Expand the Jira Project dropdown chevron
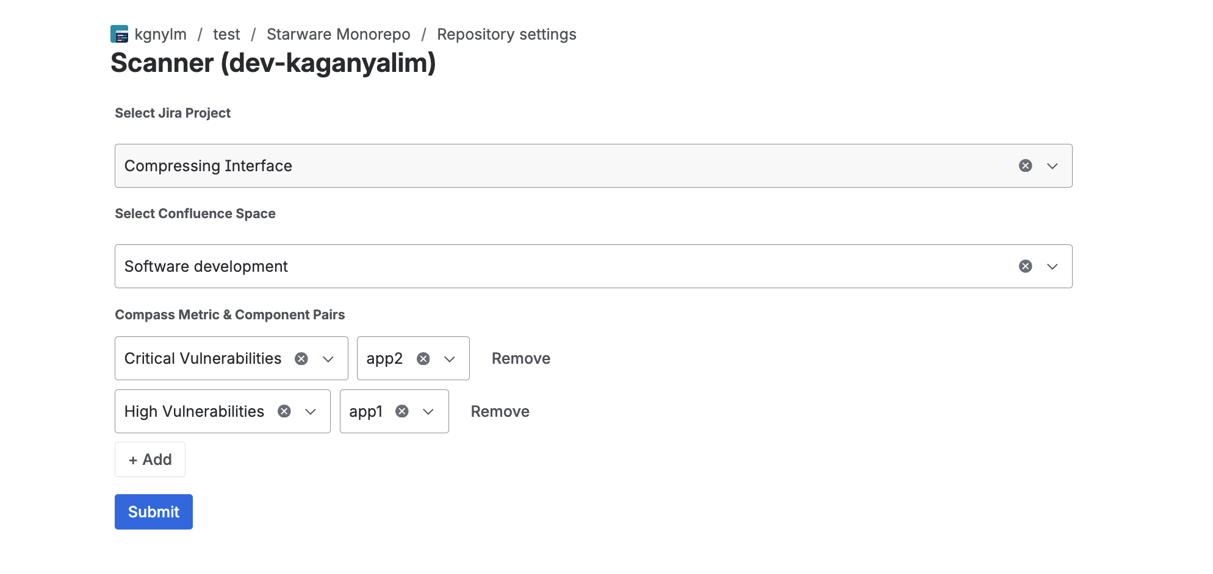The image size is (1213, 574). tap(1053, 166)
